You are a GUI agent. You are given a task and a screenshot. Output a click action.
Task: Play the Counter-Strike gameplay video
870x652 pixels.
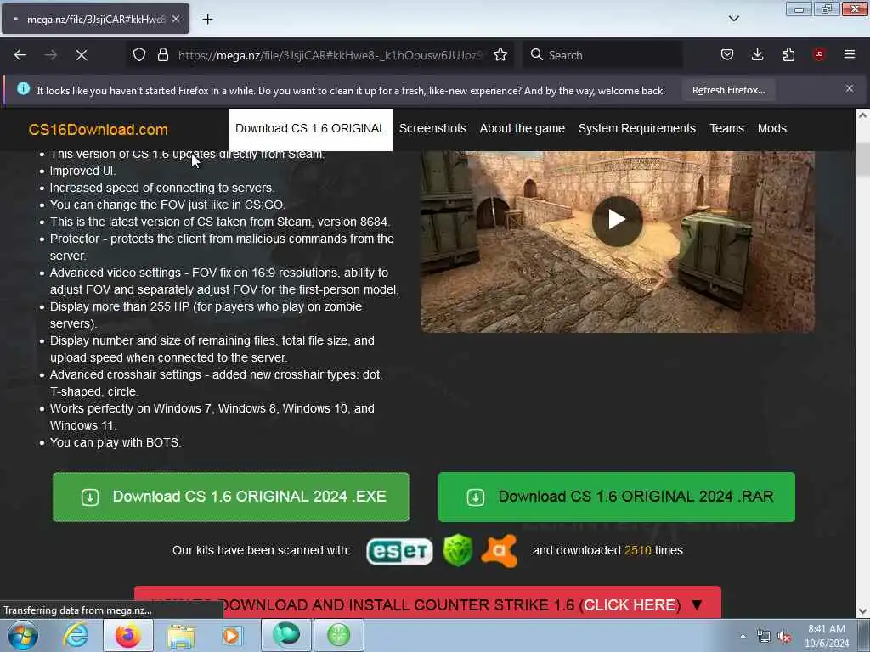click(x=617, y=221)
